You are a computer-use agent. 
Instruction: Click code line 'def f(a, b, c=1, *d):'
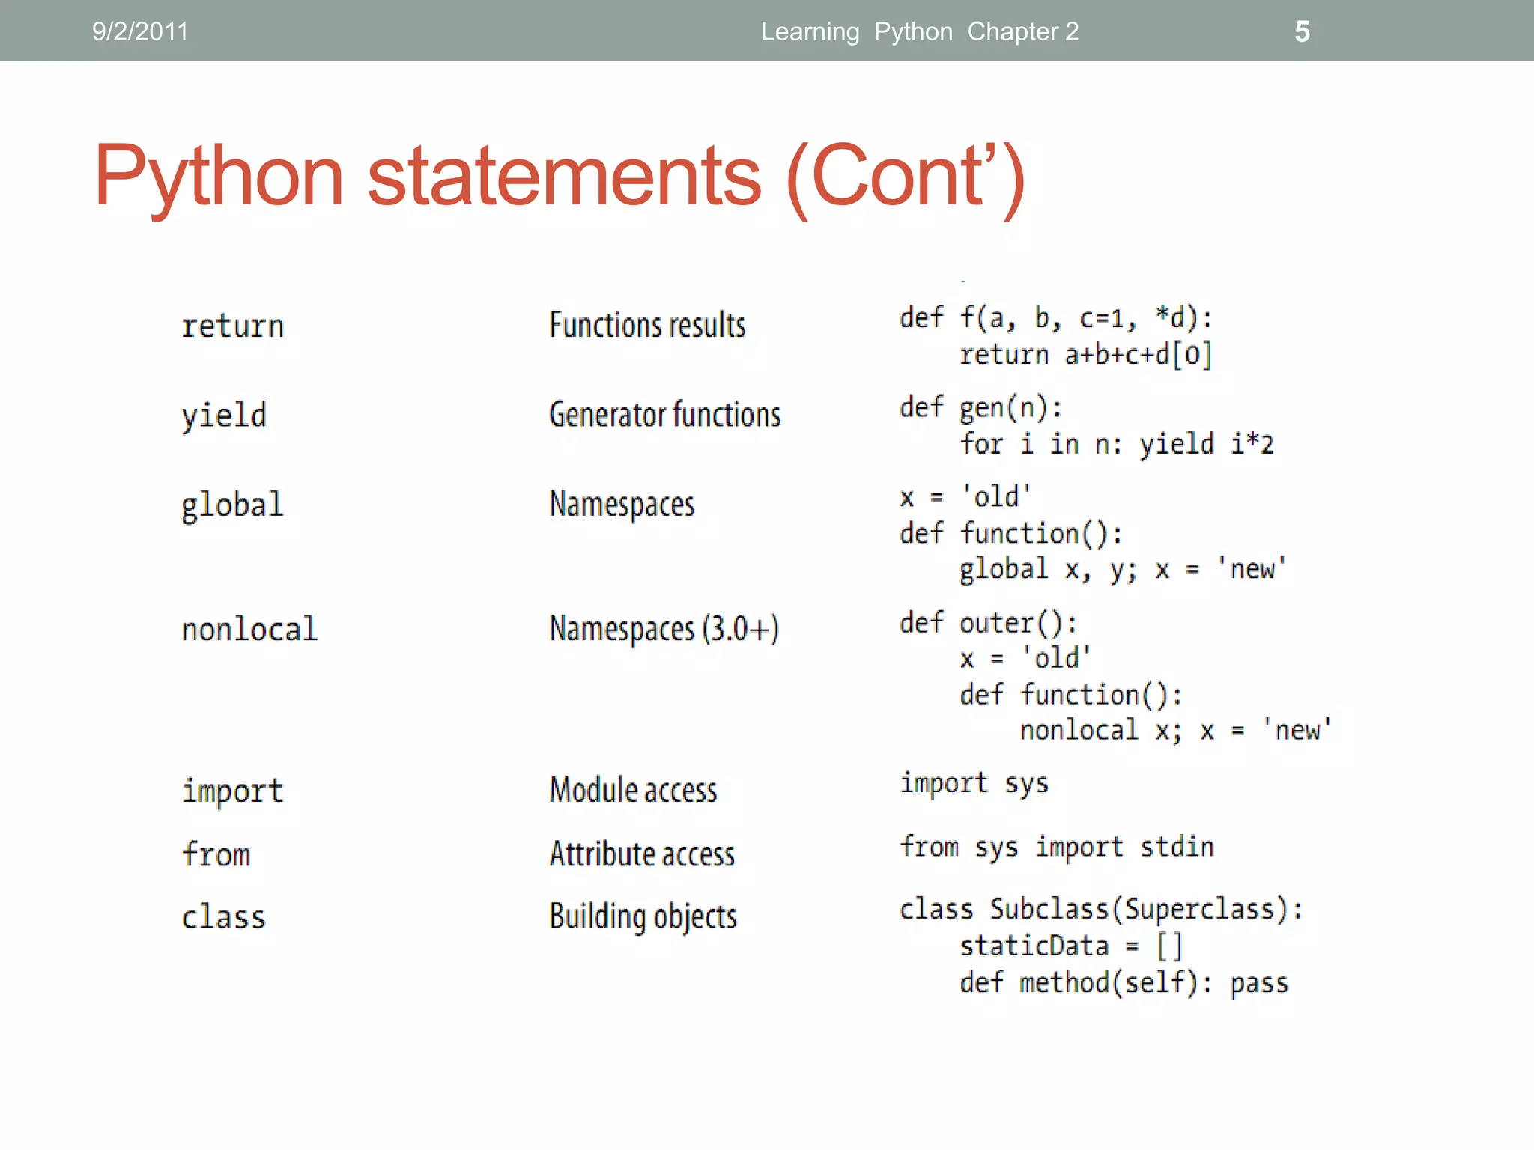(1056, 318)
